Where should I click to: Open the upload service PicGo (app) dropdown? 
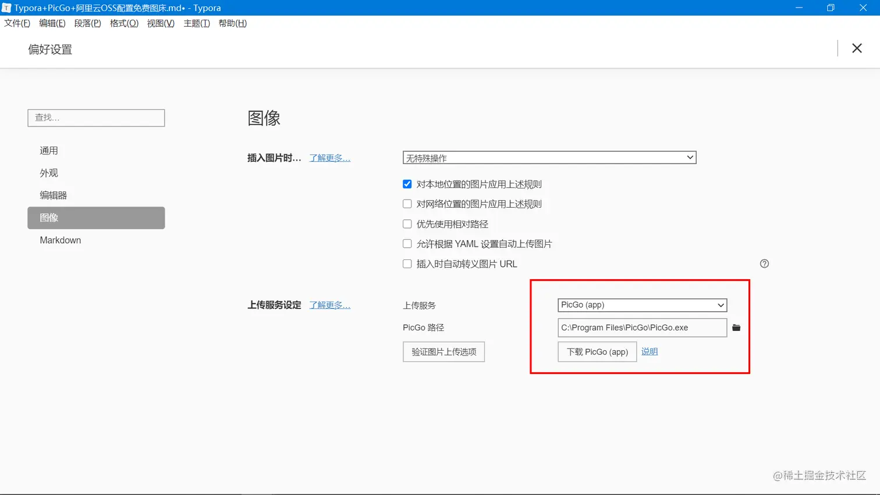pos(642,305)
